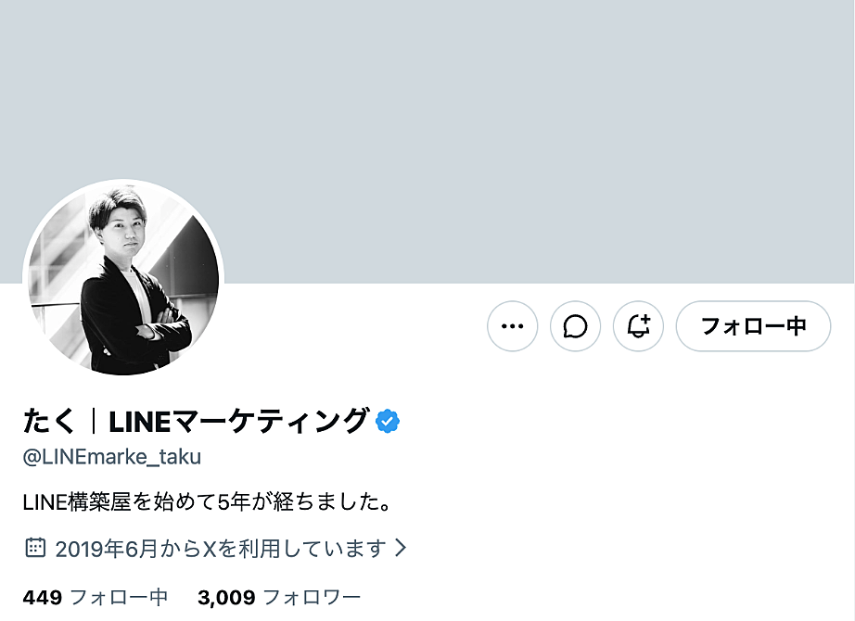Open the フォロー中 label beside 449
Image resolution: width=855 pixels, height=621 pixels.
click(x=119, y=598)
